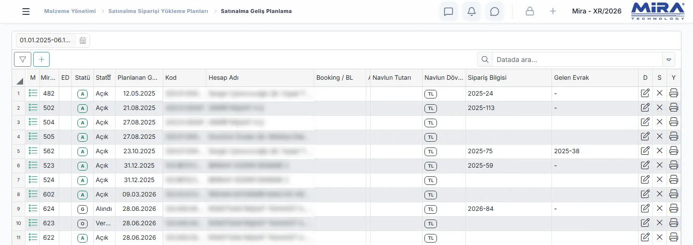Open the notifications bell
The image size is (693, 245).
(472, 12)
